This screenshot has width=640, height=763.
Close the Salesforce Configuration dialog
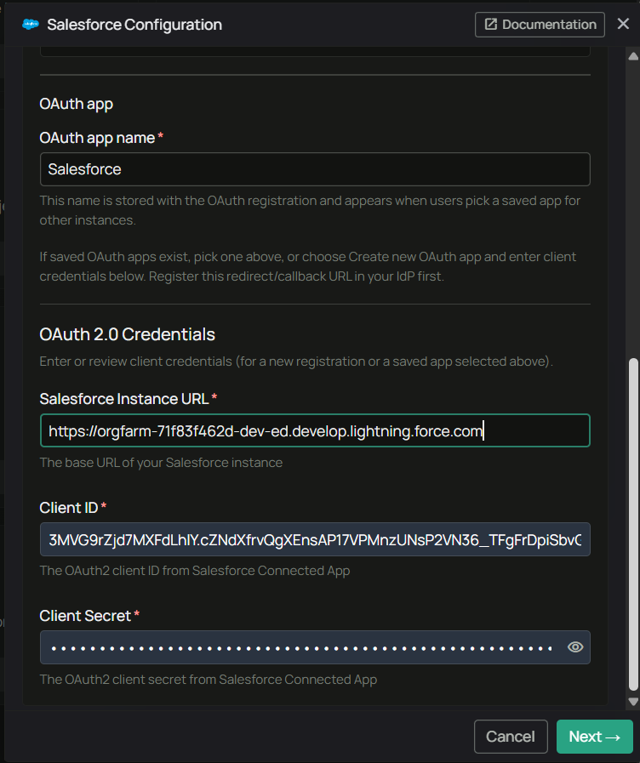click(623, 24)
